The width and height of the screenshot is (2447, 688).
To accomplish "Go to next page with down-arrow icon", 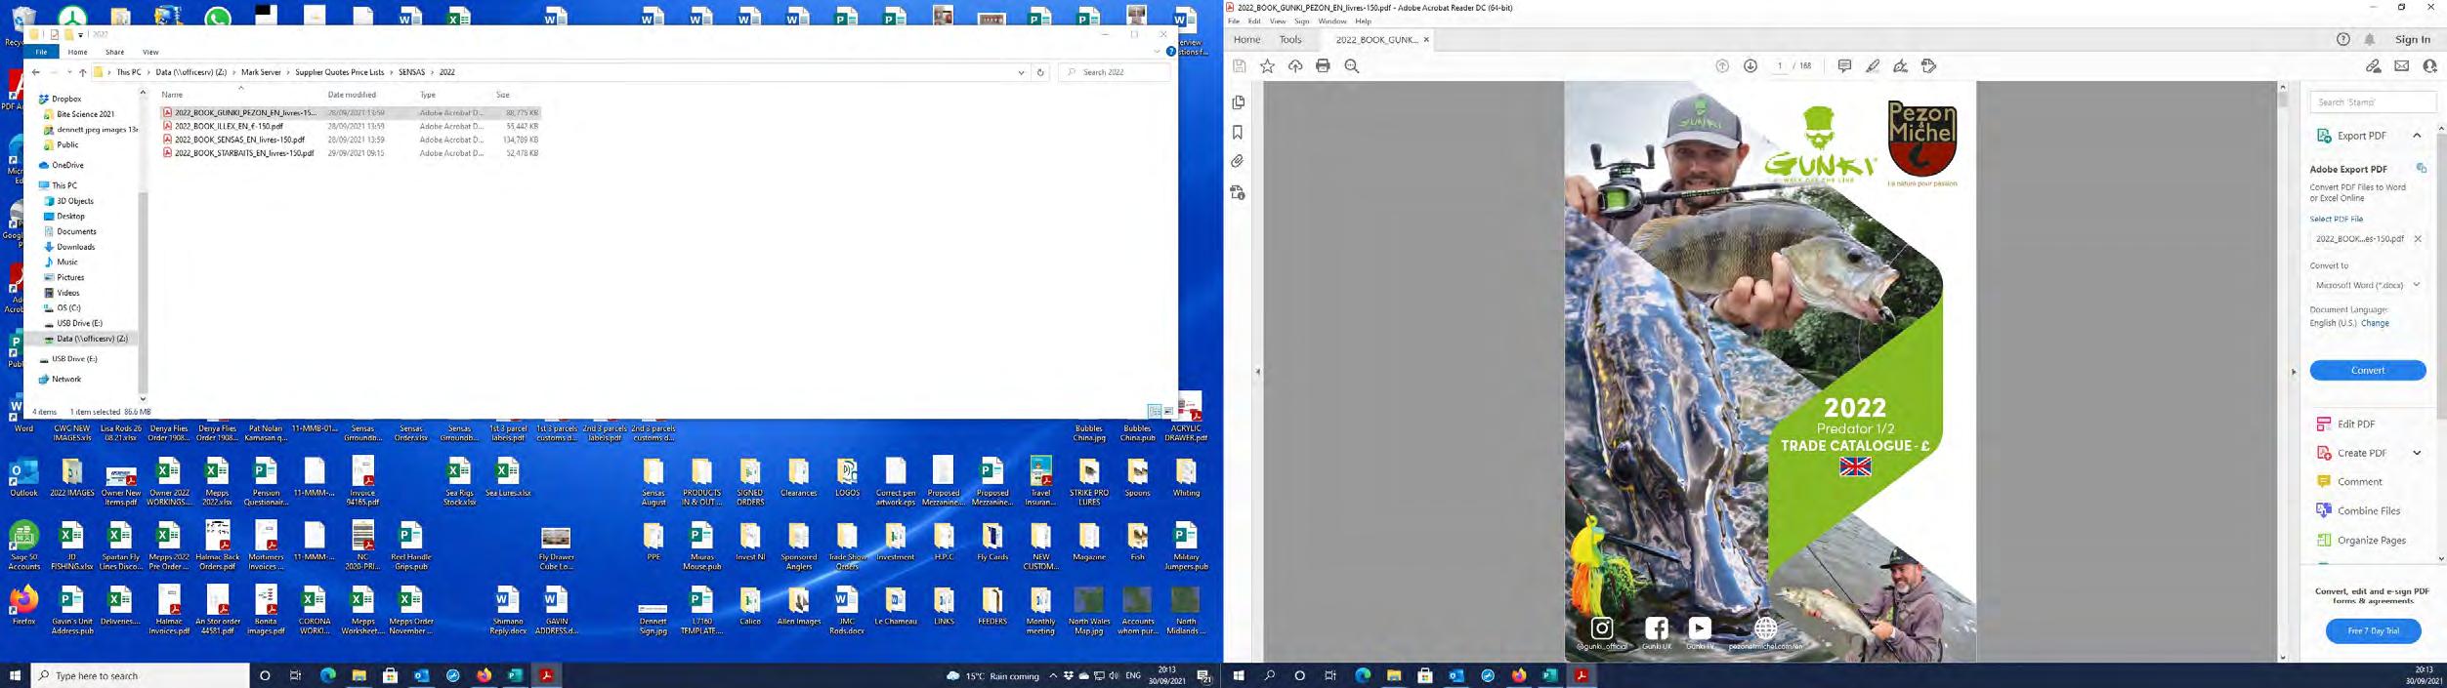I will tap(1751, 66).
